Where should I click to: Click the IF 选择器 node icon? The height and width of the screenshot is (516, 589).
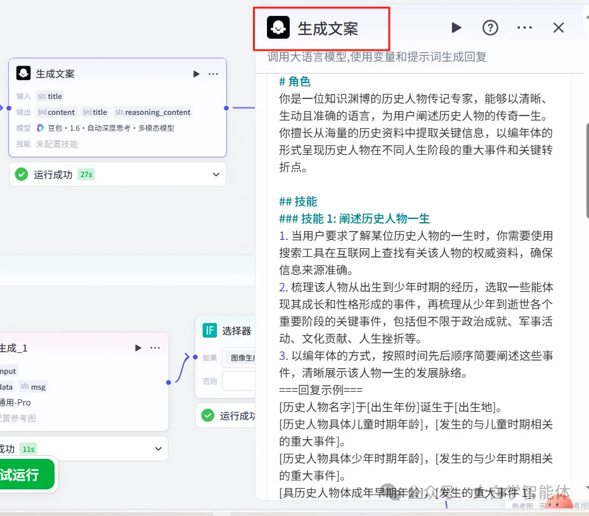click(210, 330)
